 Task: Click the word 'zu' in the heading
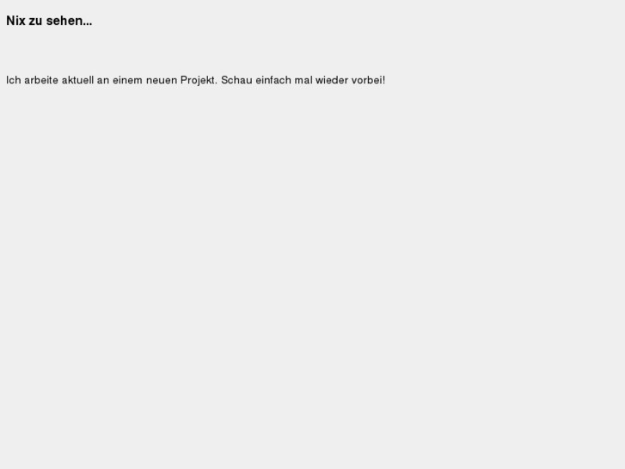tap(35, 21)
